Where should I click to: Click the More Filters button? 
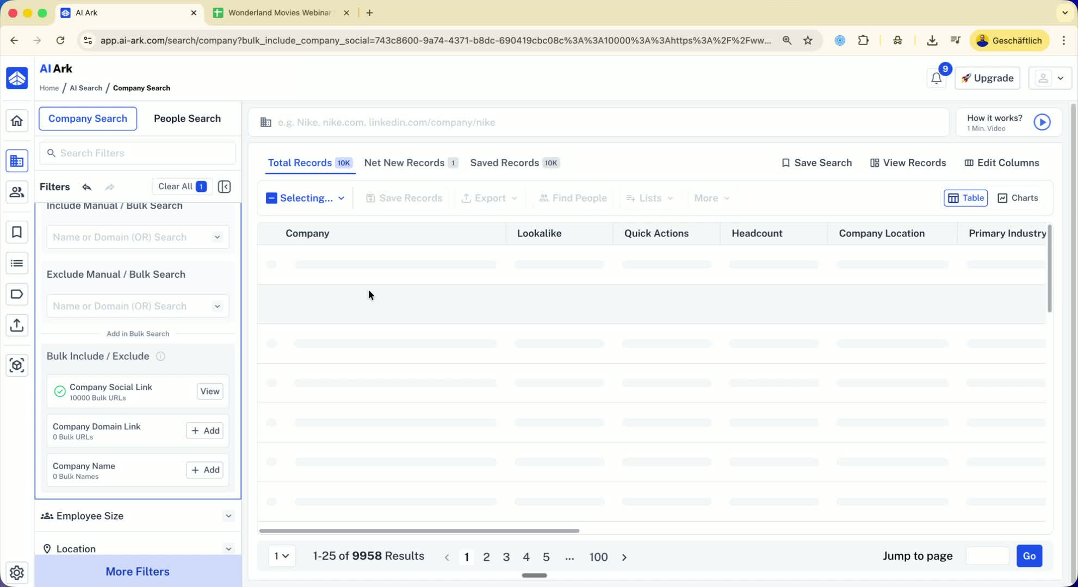tap(138, 571)
